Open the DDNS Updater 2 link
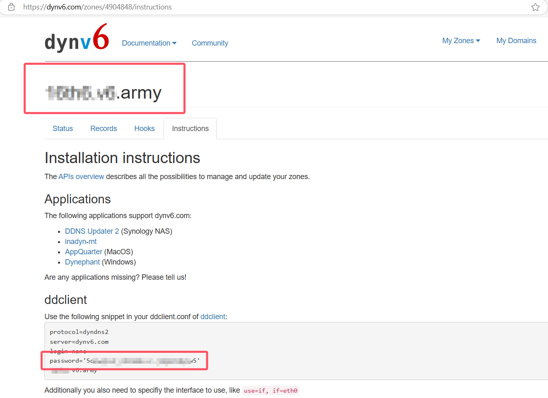The height and width of the screenshot is (398, 548). pyautogui.click(x=92, y=231)
